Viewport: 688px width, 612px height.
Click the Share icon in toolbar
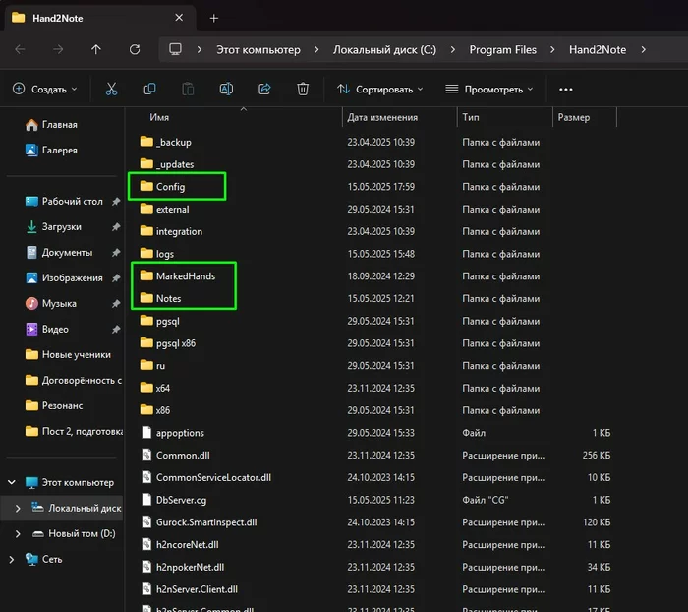[264, 90]
